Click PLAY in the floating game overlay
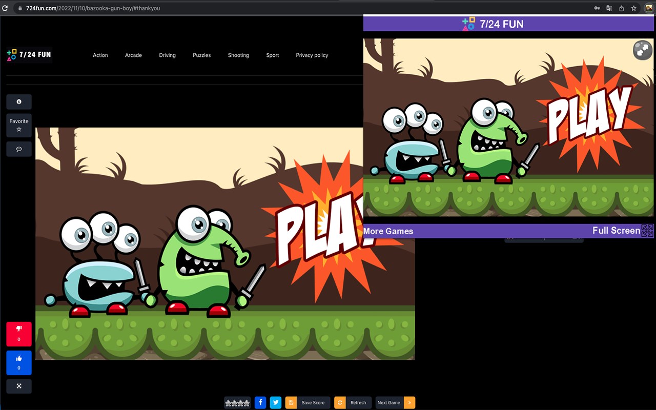 590,115
